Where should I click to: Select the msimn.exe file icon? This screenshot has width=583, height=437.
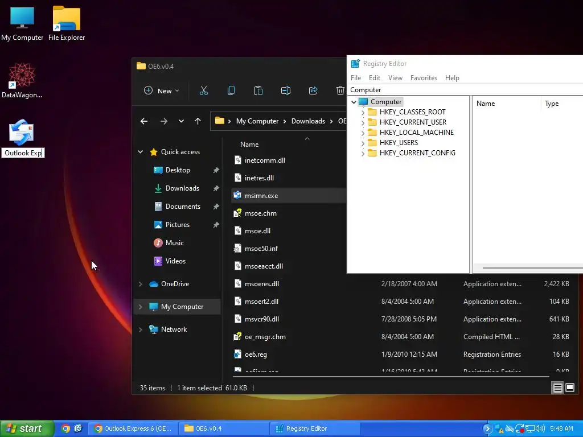click(237, 196)
